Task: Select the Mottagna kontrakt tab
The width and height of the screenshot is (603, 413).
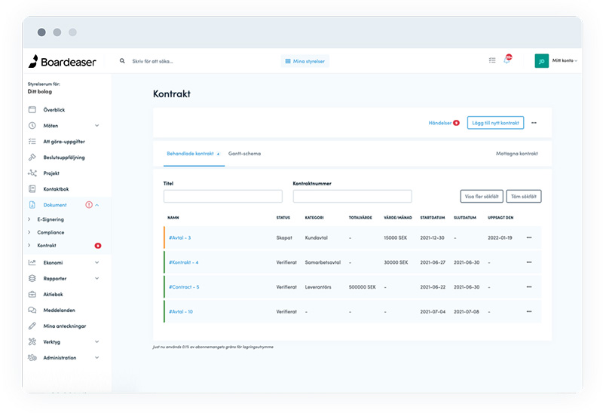Action: click(516, 154)
